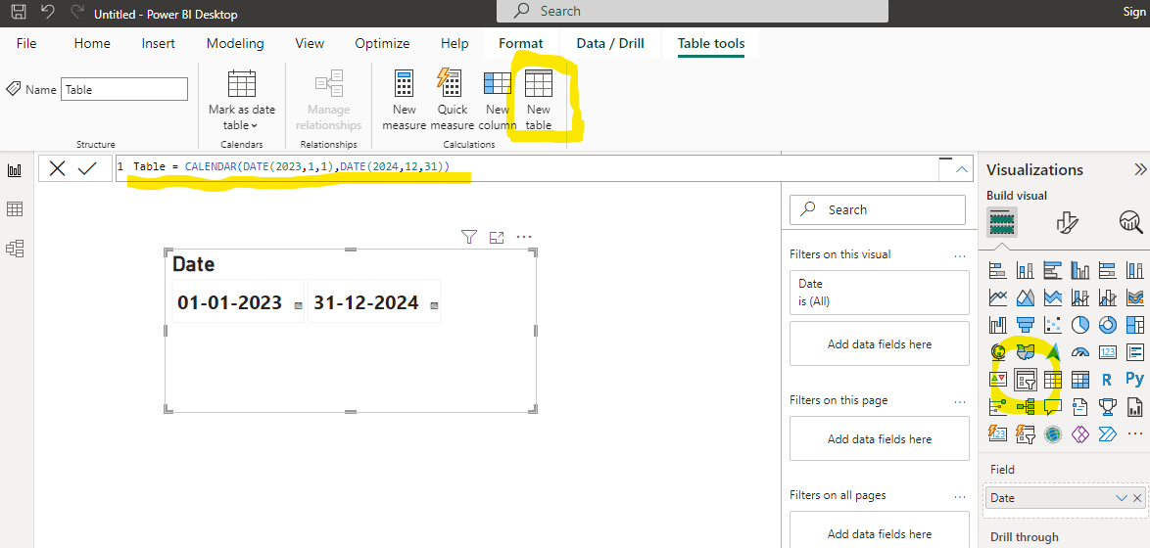Select the Decomposition tree visual
Image resolution: width=1150 pixels, height=548 pixels.
1026,406
